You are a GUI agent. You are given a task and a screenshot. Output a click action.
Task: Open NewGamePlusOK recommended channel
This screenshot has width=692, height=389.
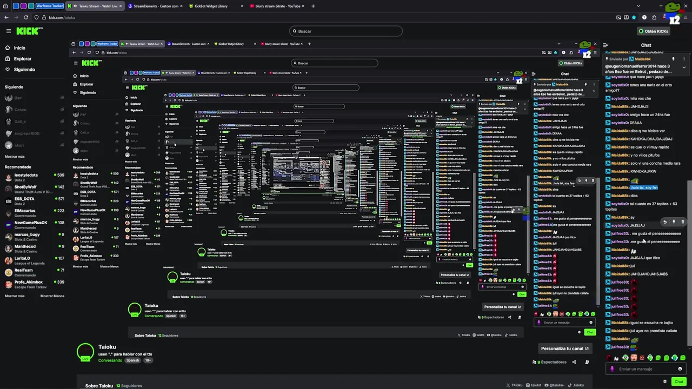point(34,224)
